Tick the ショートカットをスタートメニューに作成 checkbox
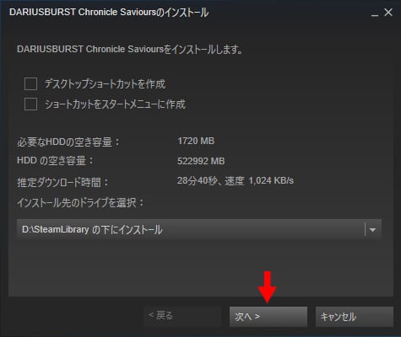 [x=30, y=104]
